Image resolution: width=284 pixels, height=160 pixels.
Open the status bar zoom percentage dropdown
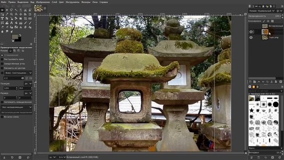(x=62, y=157)
